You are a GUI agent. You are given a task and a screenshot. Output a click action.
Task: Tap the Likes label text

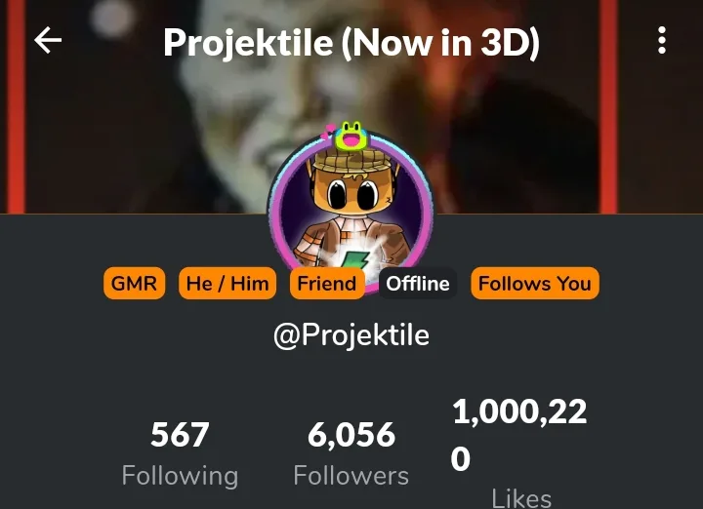(x=521, y=498)
